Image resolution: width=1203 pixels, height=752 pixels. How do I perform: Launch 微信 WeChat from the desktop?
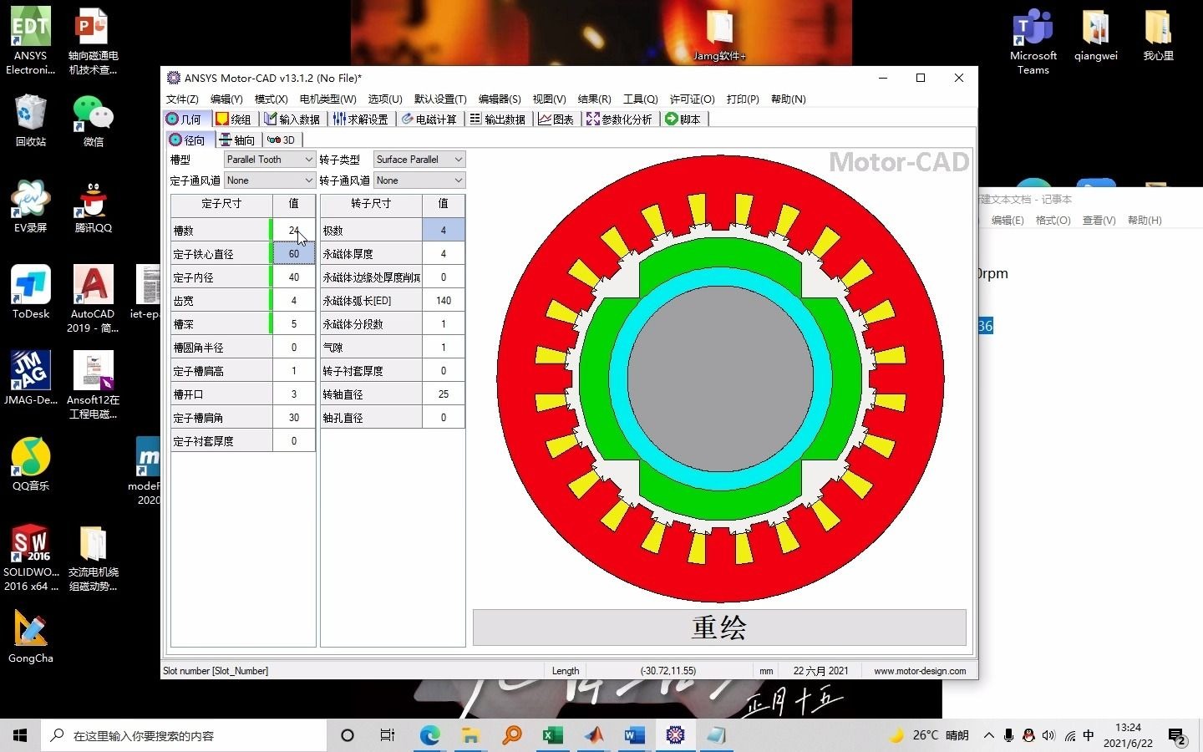93,120
